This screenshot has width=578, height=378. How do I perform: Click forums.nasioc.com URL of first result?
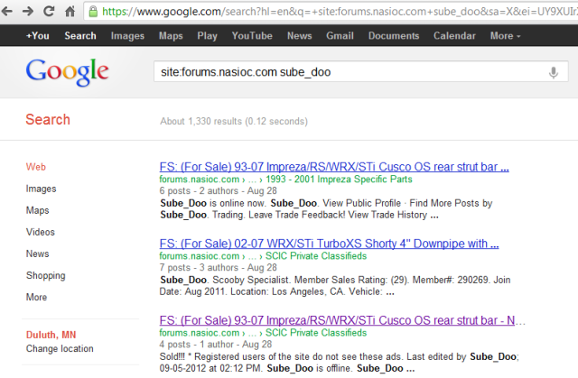click(199, 180)
